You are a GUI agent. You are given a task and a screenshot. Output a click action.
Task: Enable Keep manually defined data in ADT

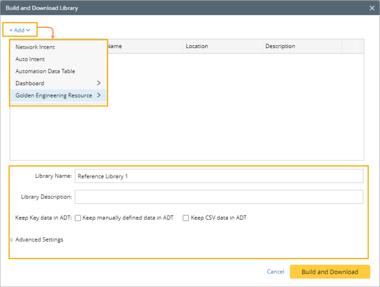point(78,218)
